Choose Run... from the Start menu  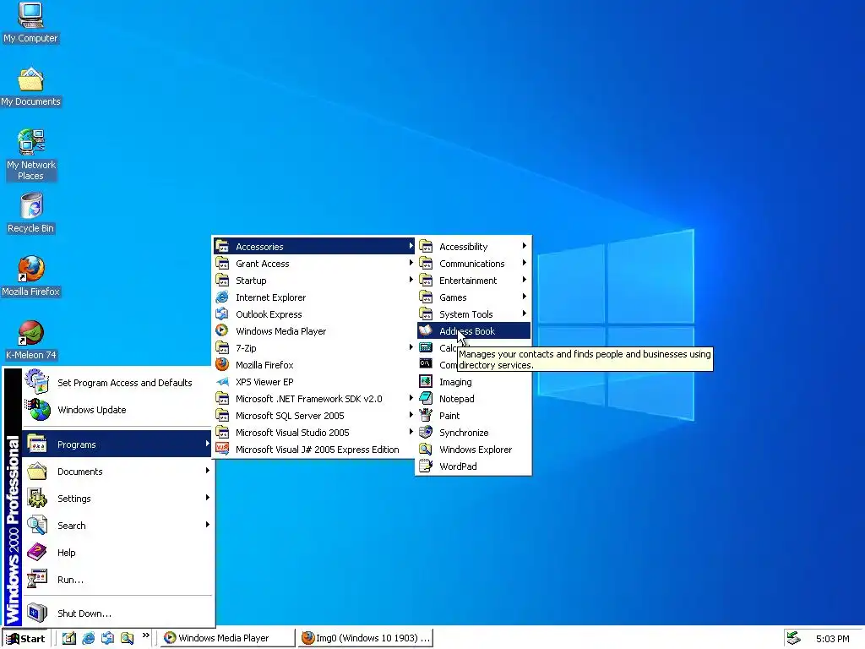coord(117,580)
